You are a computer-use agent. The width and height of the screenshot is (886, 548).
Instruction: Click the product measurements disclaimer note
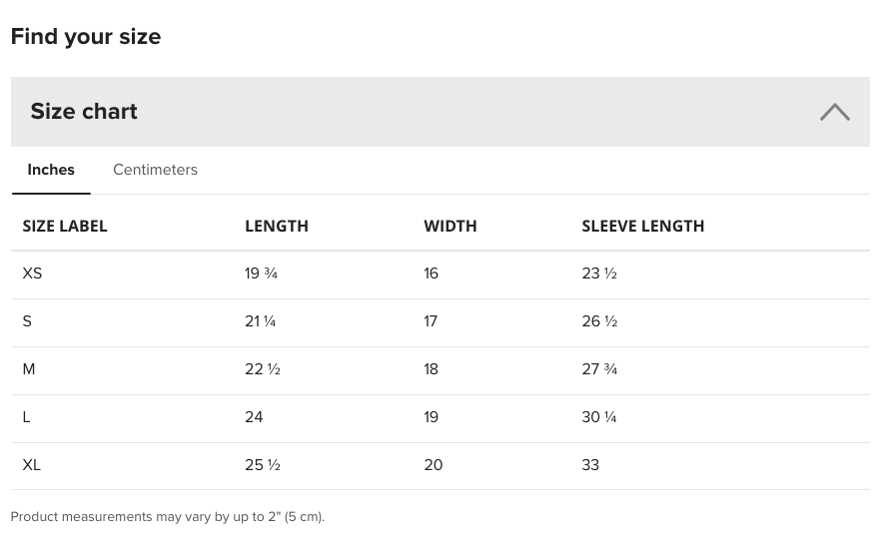(x=168, y=517)
